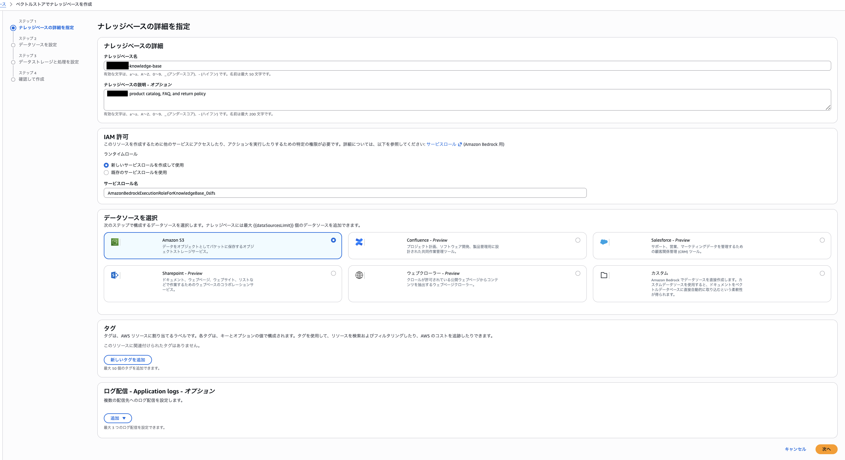Select the Amazon S3 data source icon
This screenshot has height=460, width=845.
click(115, 243)
